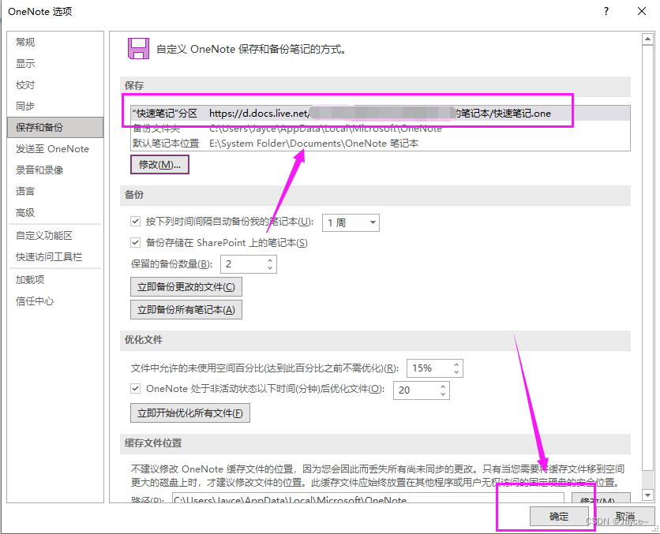The height and width of the screenshot is (534, 660).
Task: Decrease the 保留的备份数量 spinner value
Action: point(270,268)
